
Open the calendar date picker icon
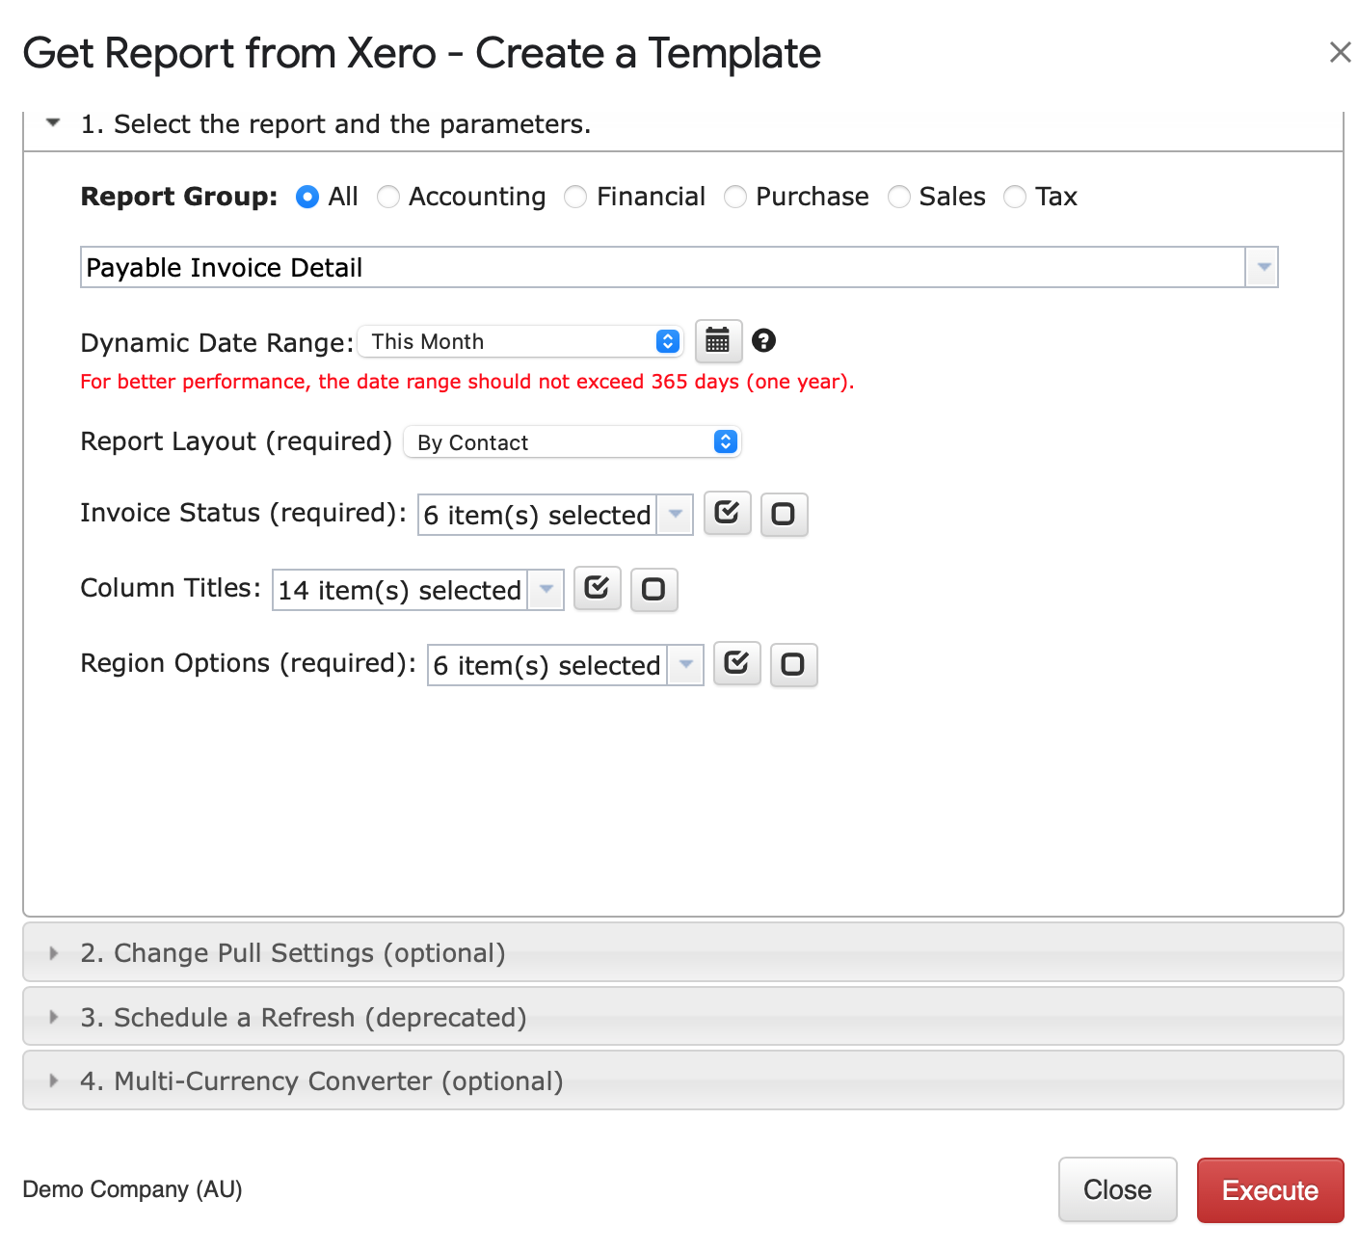(x=718, y=341)
